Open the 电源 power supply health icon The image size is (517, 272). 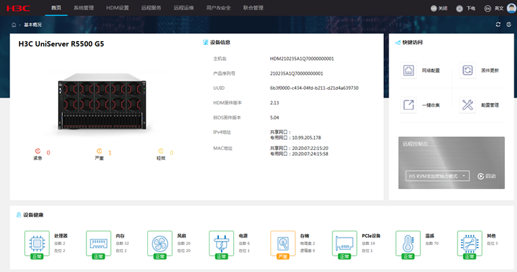[x=221, y=244]
